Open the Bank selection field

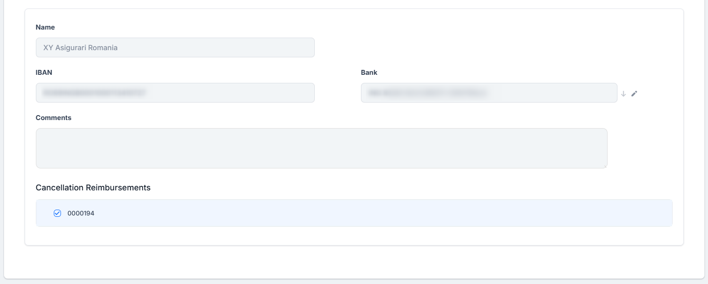point(489,93)
